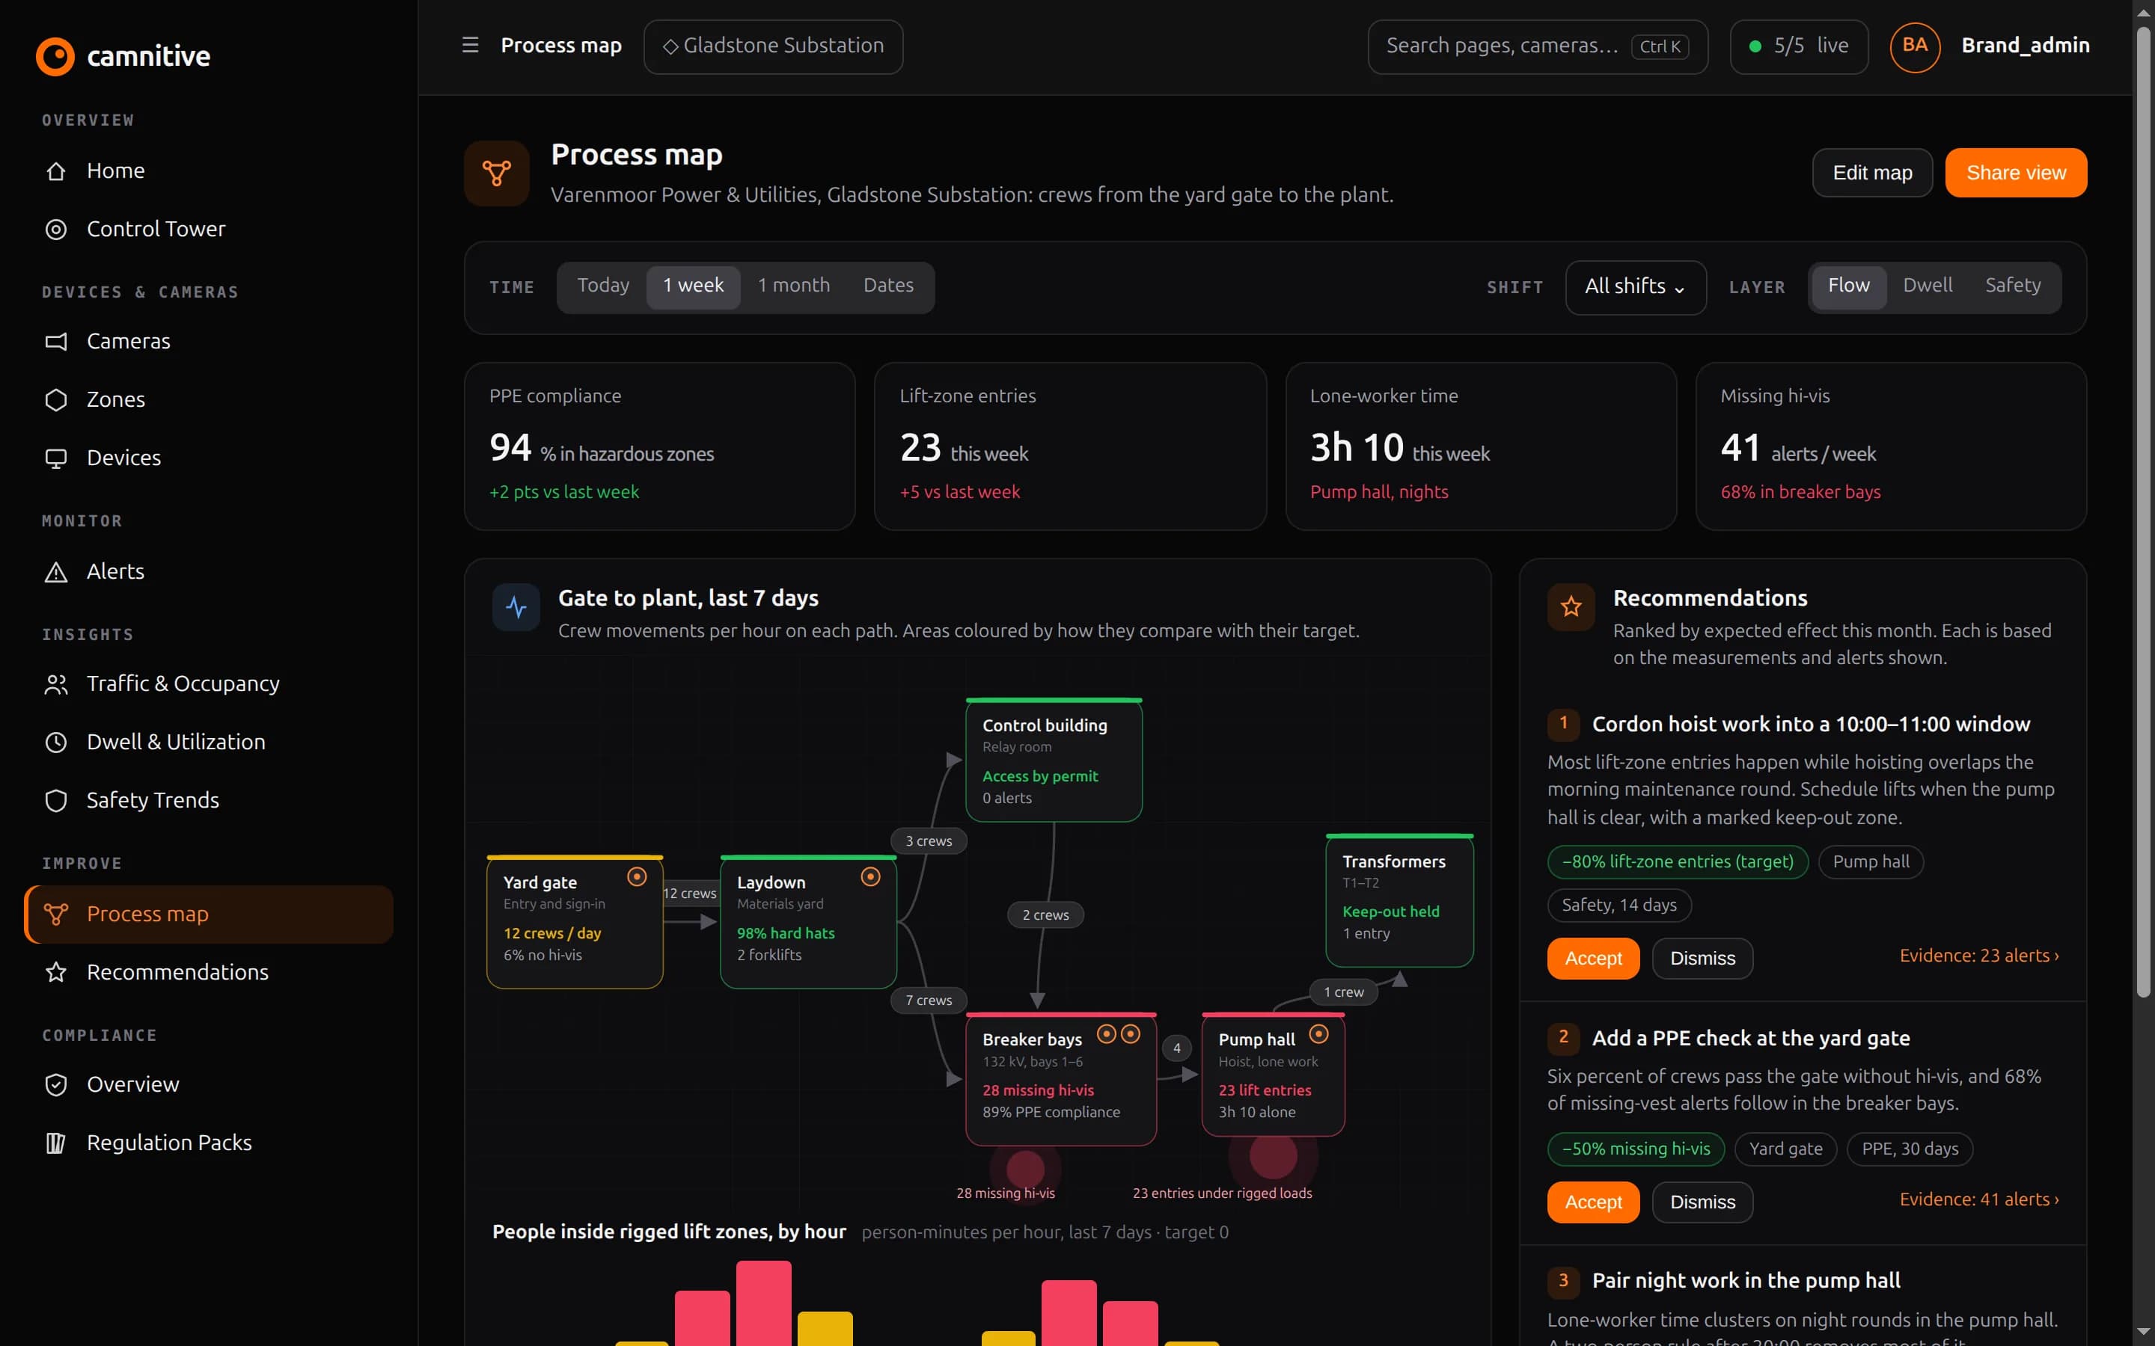The height and width of the screenshot is (1346, 2155).
Task: Open Regulation Packs
Action: click(x=208, y=1142)
